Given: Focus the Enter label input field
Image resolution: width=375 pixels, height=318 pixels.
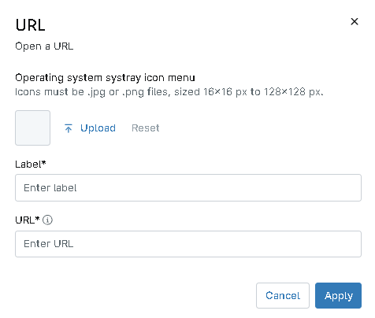Looking at the screenshot, I should click(188, 187).
